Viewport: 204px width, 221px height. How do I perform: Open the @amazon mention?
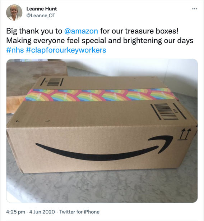(81, 31)
